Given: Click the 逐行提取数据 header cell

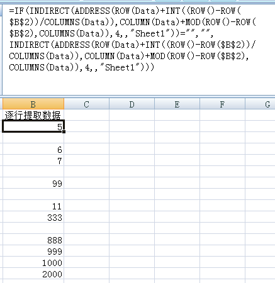Looking at the screenshot, I should pyautogui.click(x=33, y=115).
